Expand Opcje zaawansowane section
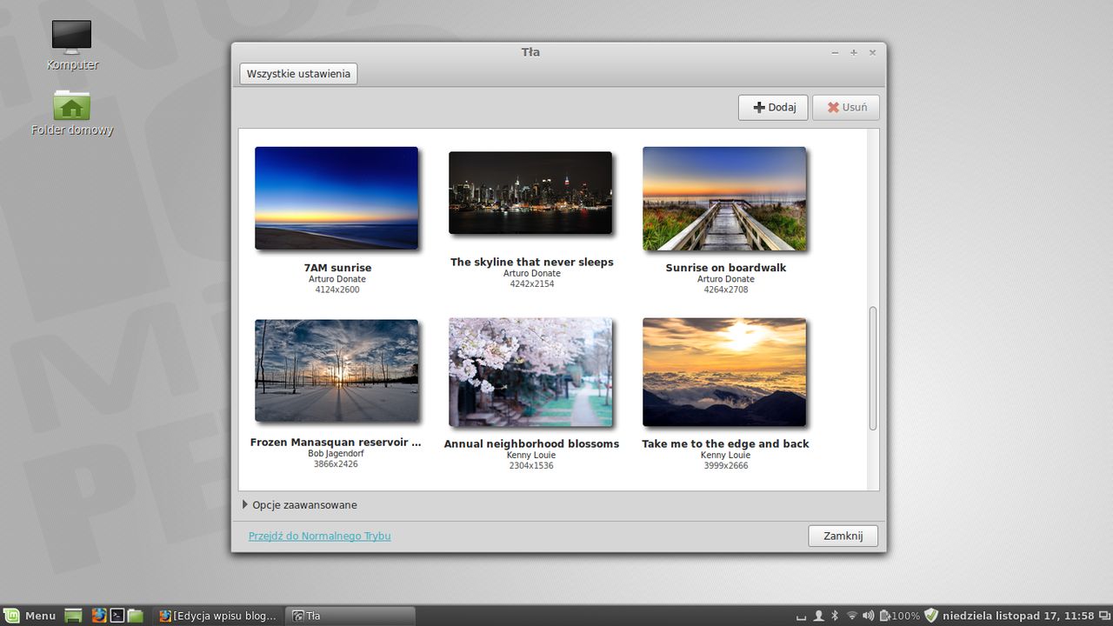Image resolution: width=1113 pixels, height=626 pixels. tap(300, 504)
